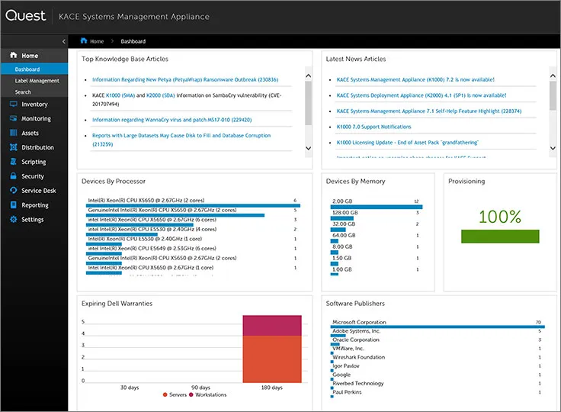Open the K2000 (SDA) link

161,95
